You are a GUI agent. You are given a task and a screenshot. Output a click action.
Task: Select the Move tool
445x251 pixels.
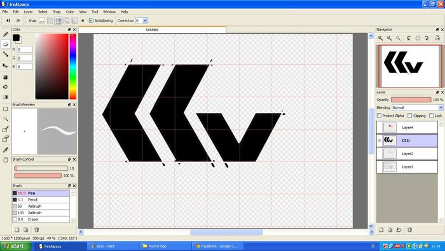point(5,65)
